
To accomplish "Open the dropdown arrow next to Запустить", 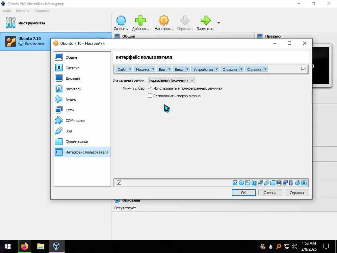I will [219, 23].
